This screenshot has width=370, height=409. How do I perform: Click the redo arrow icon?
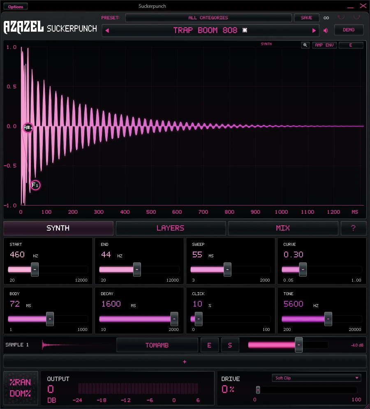[356, 18]
